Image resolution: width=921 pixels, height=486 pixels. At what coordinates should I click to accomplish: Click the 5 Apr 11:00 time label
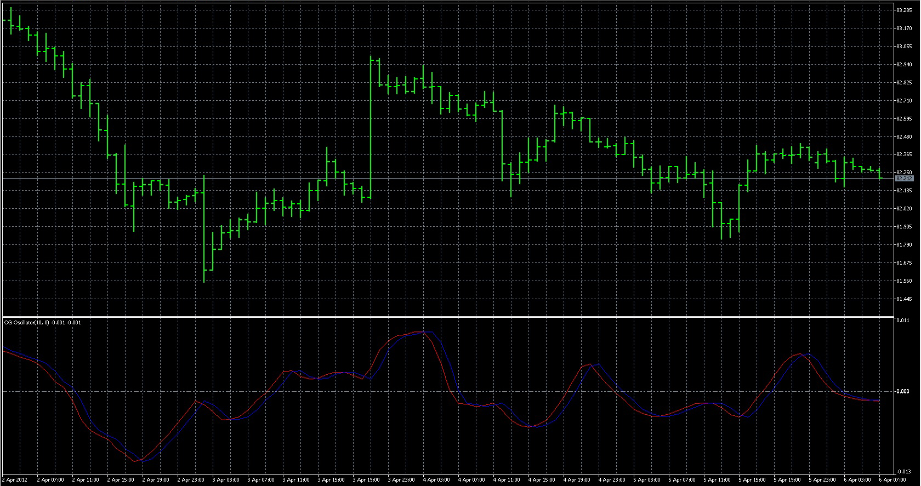click(x=717, y=480)
